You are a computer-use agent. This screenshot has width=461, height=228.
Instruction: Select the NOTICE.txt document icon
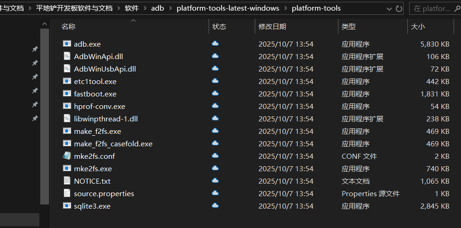pyautogui.click(x=67, y=181)
